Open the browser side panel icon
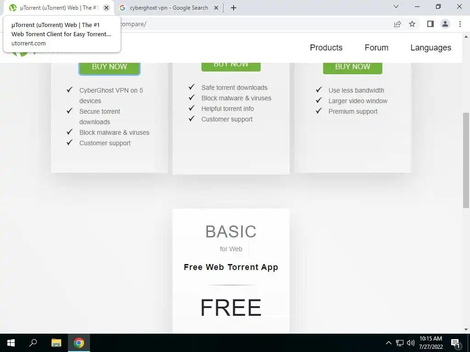This screenshot has width=470, height=352. point(431,24)
